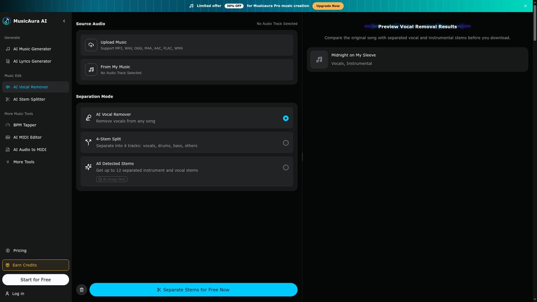Click "Preview Vocal Removal Results" heading
The height and width of the screenshot is (302, 537).
(417, 26)
